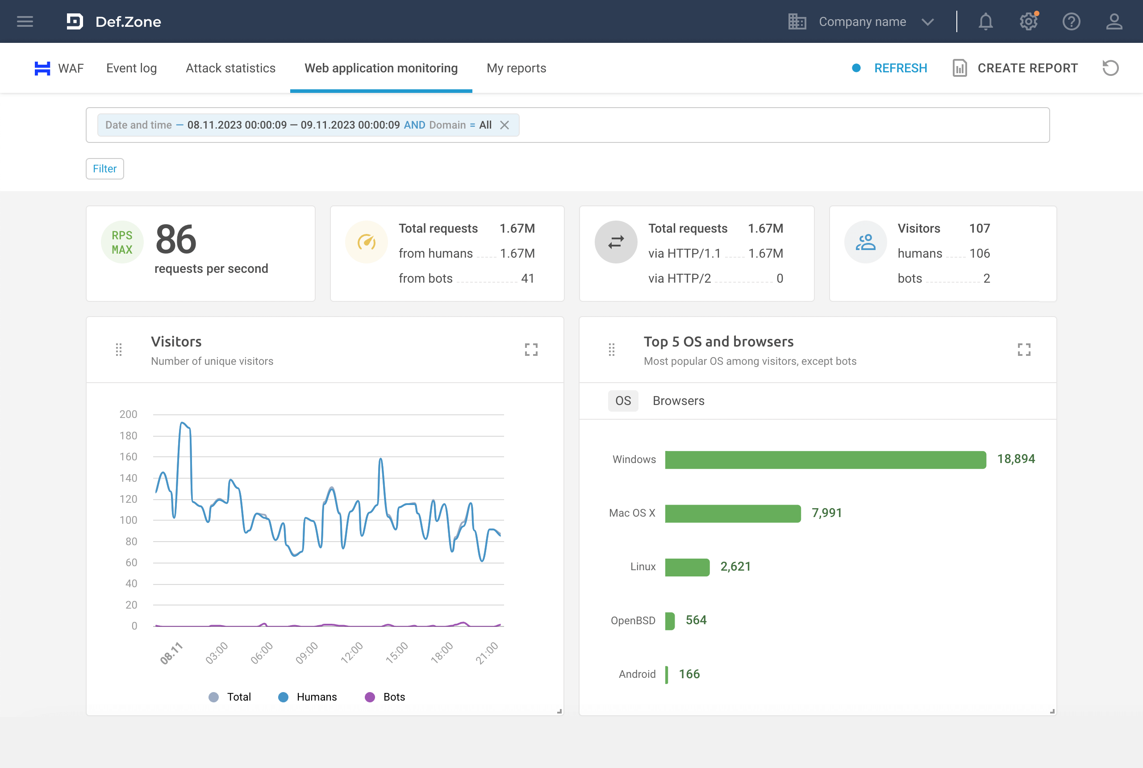
Task: Remove the Date and time filter chip
Action: (x=505, y=125)
